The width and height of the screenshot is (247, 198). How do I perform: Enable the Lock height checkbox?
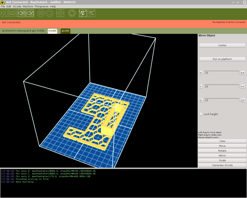(201, 114)
